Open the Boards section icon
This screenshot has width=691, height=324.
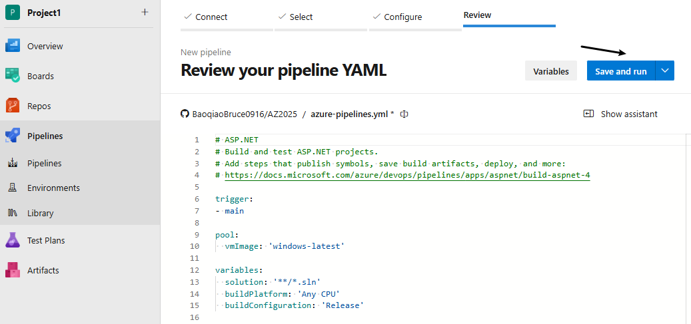13,76
